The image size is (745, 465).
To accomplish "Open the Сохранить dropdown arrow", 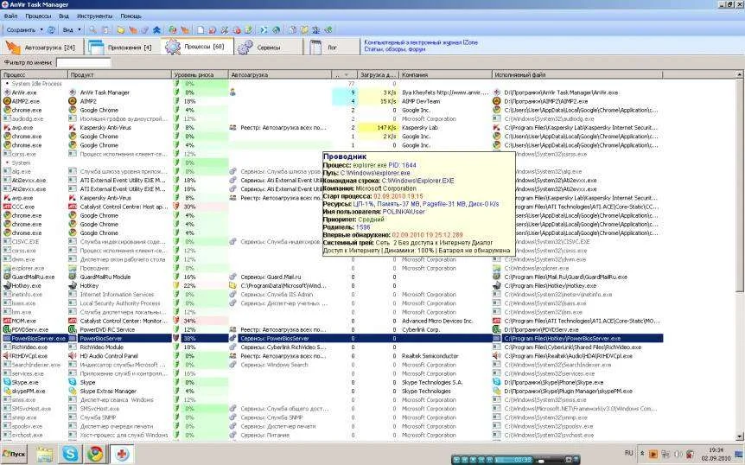I will 41,30.
